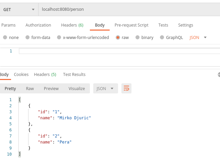Toggle word wrap icon in response toolbar
This screenshot has width=220, height=165.
click(126, 88)
